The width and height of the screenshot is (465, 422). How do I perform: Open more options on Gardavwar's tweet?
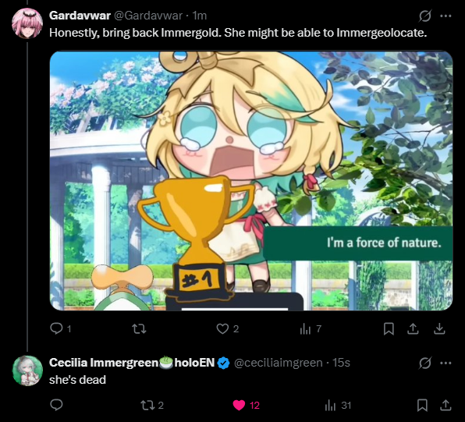pos(445,16)
